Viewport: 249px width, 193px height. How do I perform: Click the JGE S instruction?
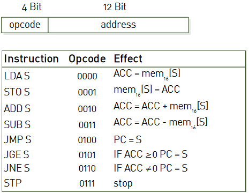click(x=17, y=154)
